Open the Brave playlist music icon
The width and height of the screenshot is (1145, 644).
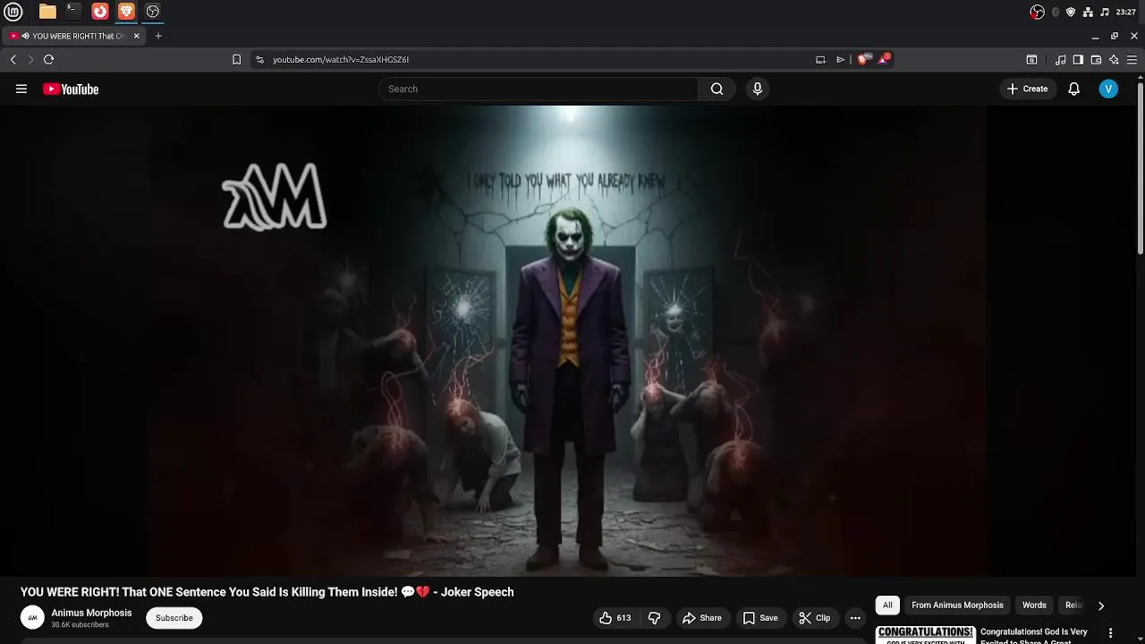click(1061, 59)
